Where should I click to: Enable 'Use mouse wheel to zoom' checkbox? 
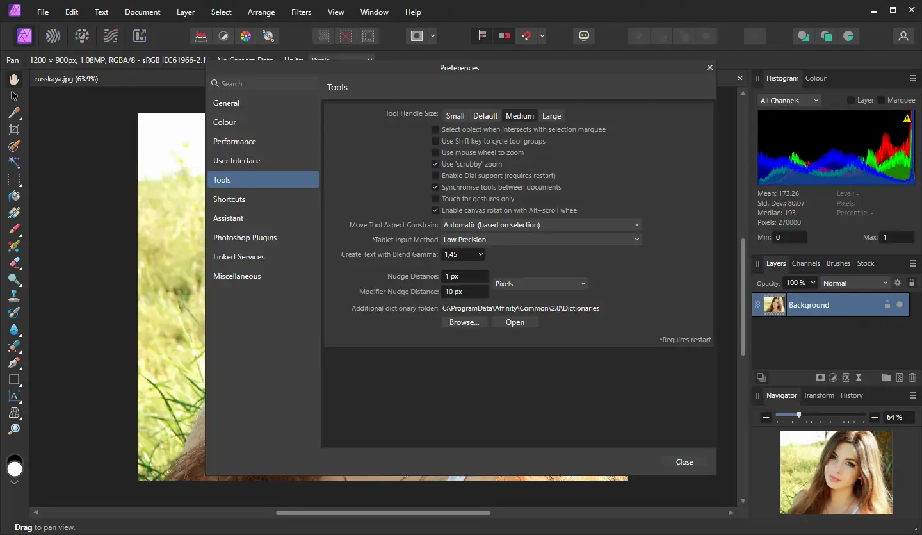point(436,152)
